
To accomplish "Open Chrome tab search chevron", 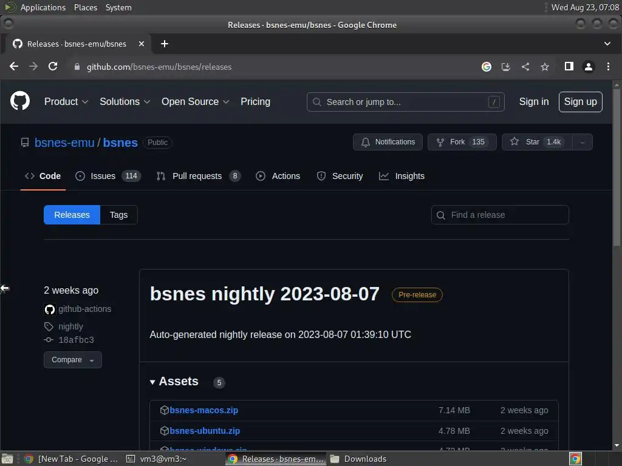I will (607, 44).
